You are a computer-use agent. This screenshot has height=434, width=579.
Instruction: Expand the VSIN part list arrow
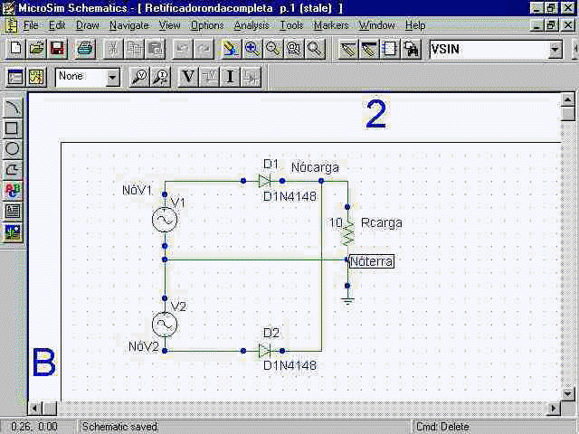point(555,50)
